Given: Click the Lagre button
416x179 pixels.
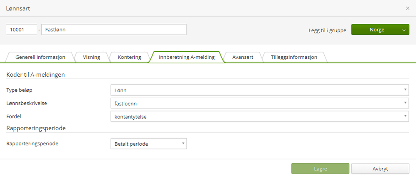Looking at the screenshot, I should [320, 169].
